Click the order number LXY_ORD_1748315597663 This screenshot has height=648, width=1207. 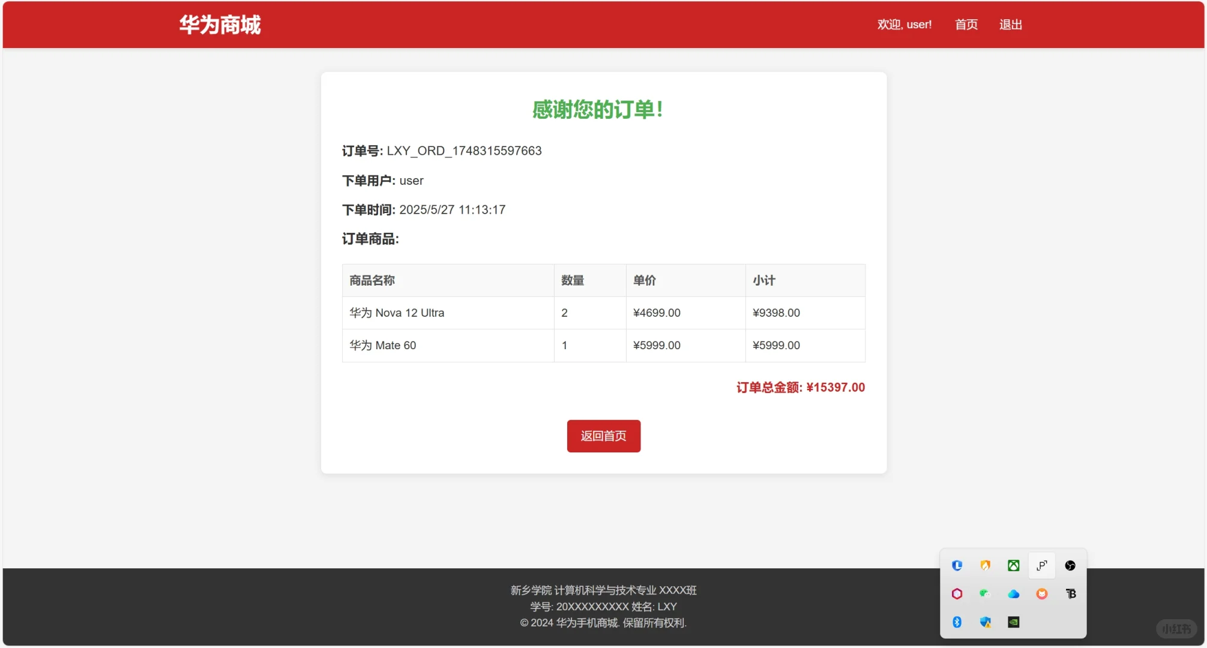tap(464, 151)
